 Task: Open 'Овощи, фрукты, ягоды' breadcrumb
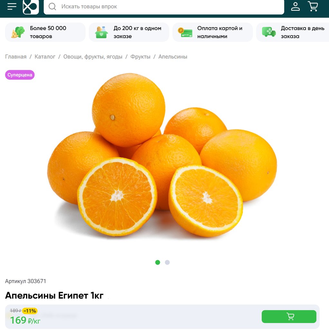click(x=93, y=57)
